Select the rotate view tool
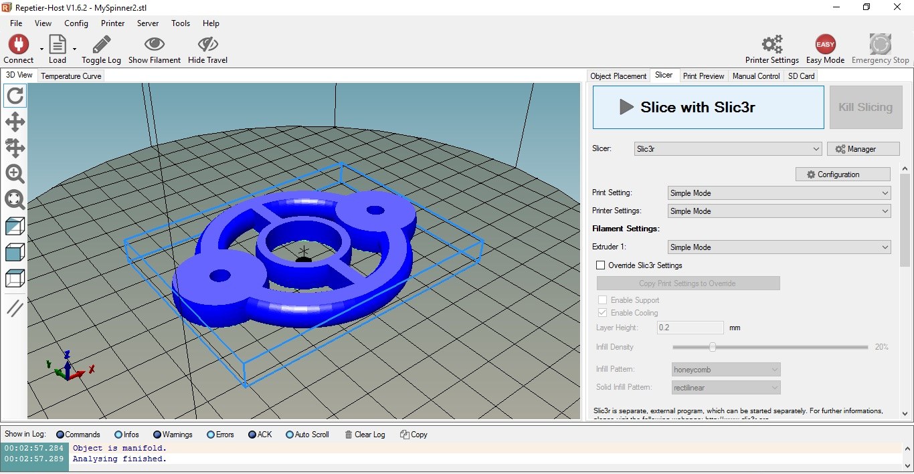The width and height of the screenshot is (914, 474). click(15, 96)
